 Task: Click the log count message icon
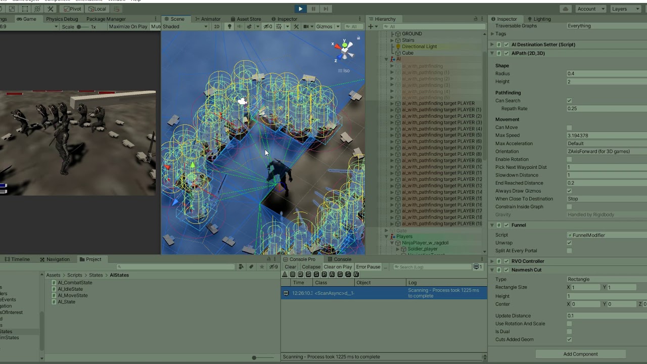(477, 267)
